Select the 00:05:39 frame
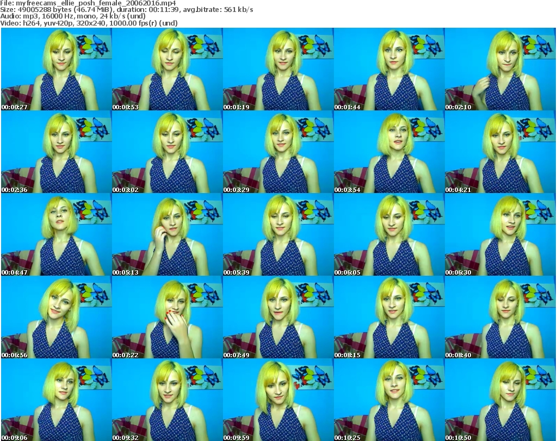Viewport: 557px width, 441px height. [x=278, y=234]
